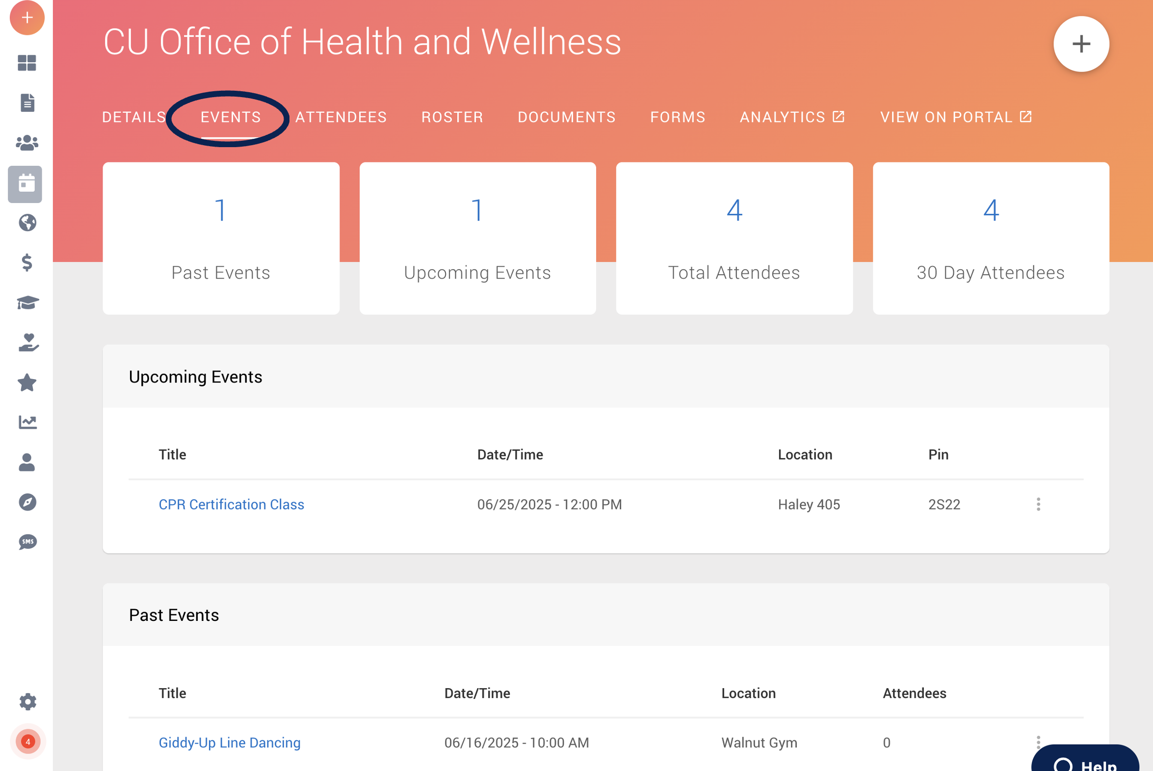Open the groups people icon in sidebar

coord(27,143)
